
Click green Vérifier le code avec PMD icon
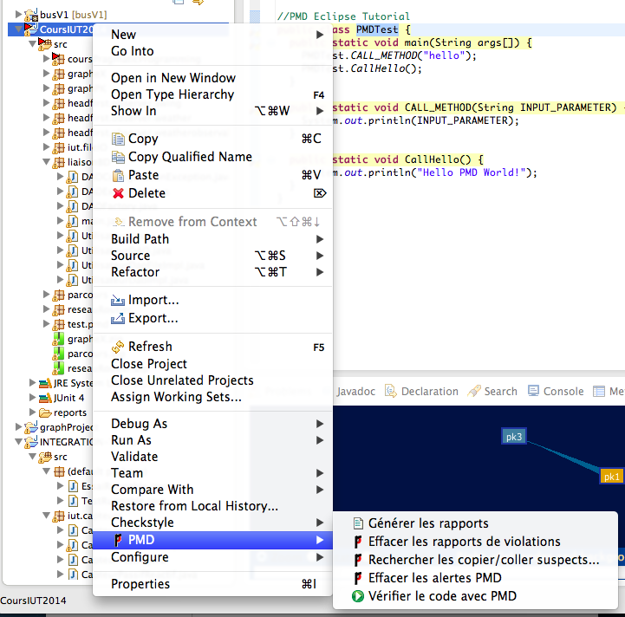pos(357,596)
